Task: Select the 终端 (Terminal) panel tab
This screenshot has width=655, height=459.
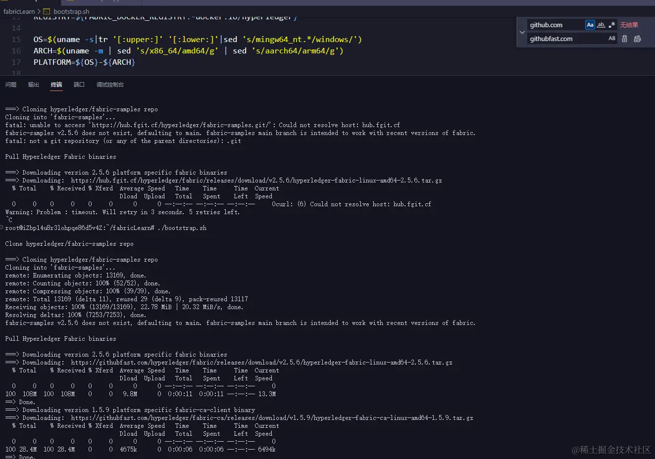Action: [x=56, y=85]
